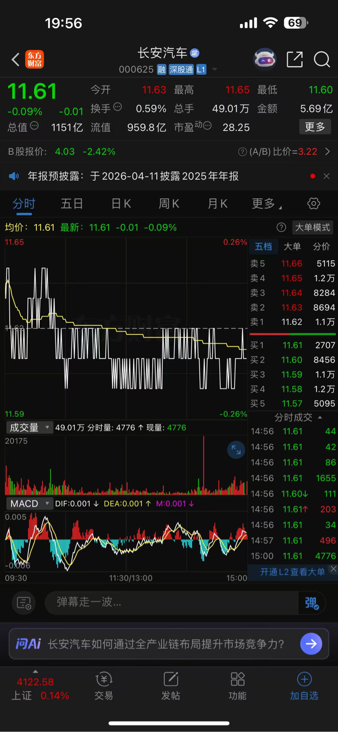Open the 东方财富 logo icon

point(34,59)
